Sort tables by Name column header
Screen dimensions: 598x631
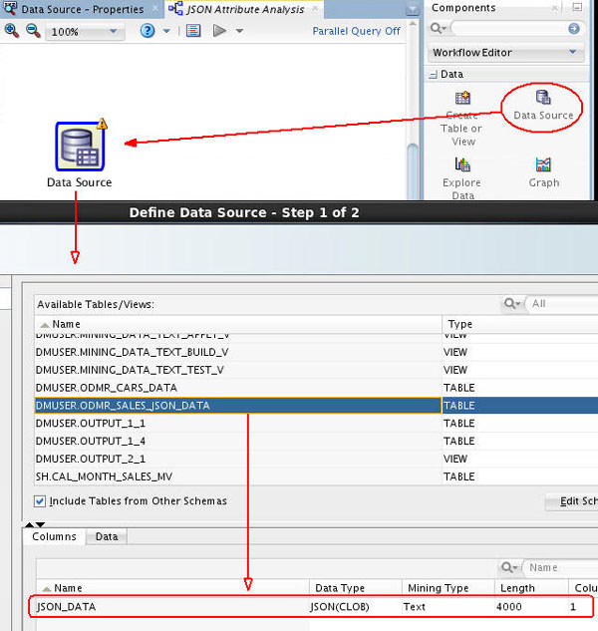[238, 324]
